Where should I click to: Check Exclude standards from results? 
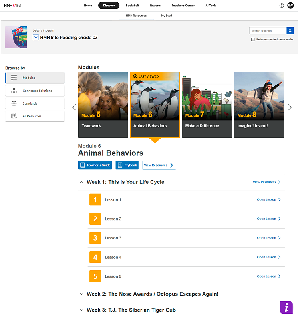[x=253, y=40]
